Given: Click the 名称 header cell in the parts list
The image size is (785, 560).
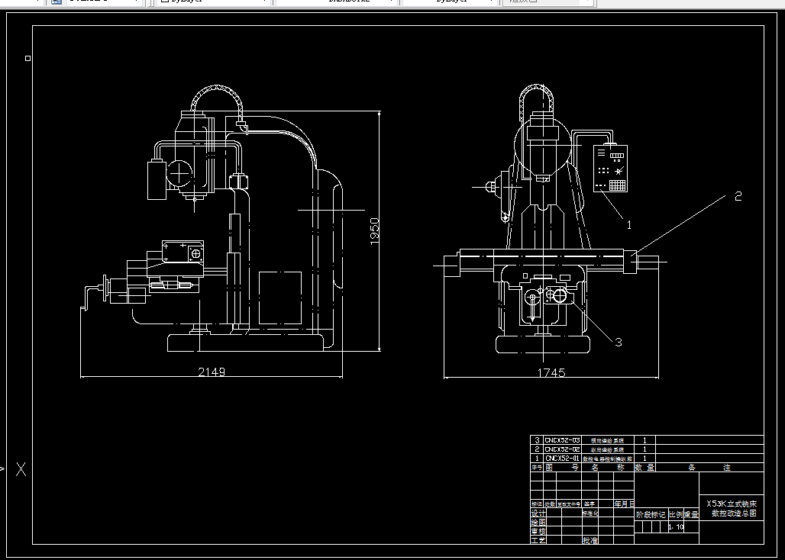Looking at the screenshot, I should [x=608, y=468].
